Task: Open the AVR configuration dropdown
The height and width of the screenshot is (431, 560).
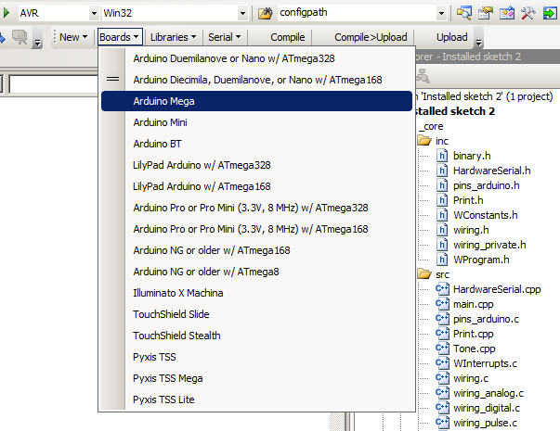Action: tap(94, 14)
